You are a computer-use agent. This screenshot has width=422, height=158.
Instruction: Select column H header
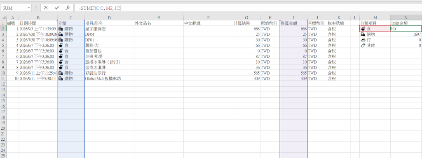[270, 18]
